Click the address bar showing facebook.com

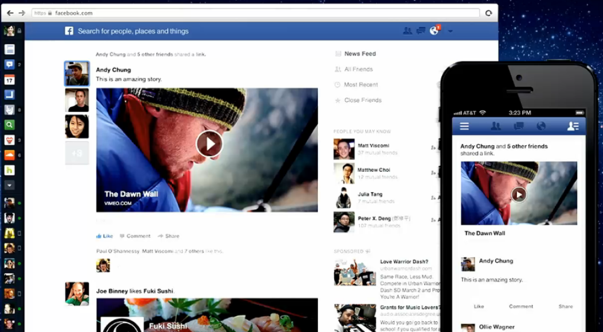coord(255,13)
